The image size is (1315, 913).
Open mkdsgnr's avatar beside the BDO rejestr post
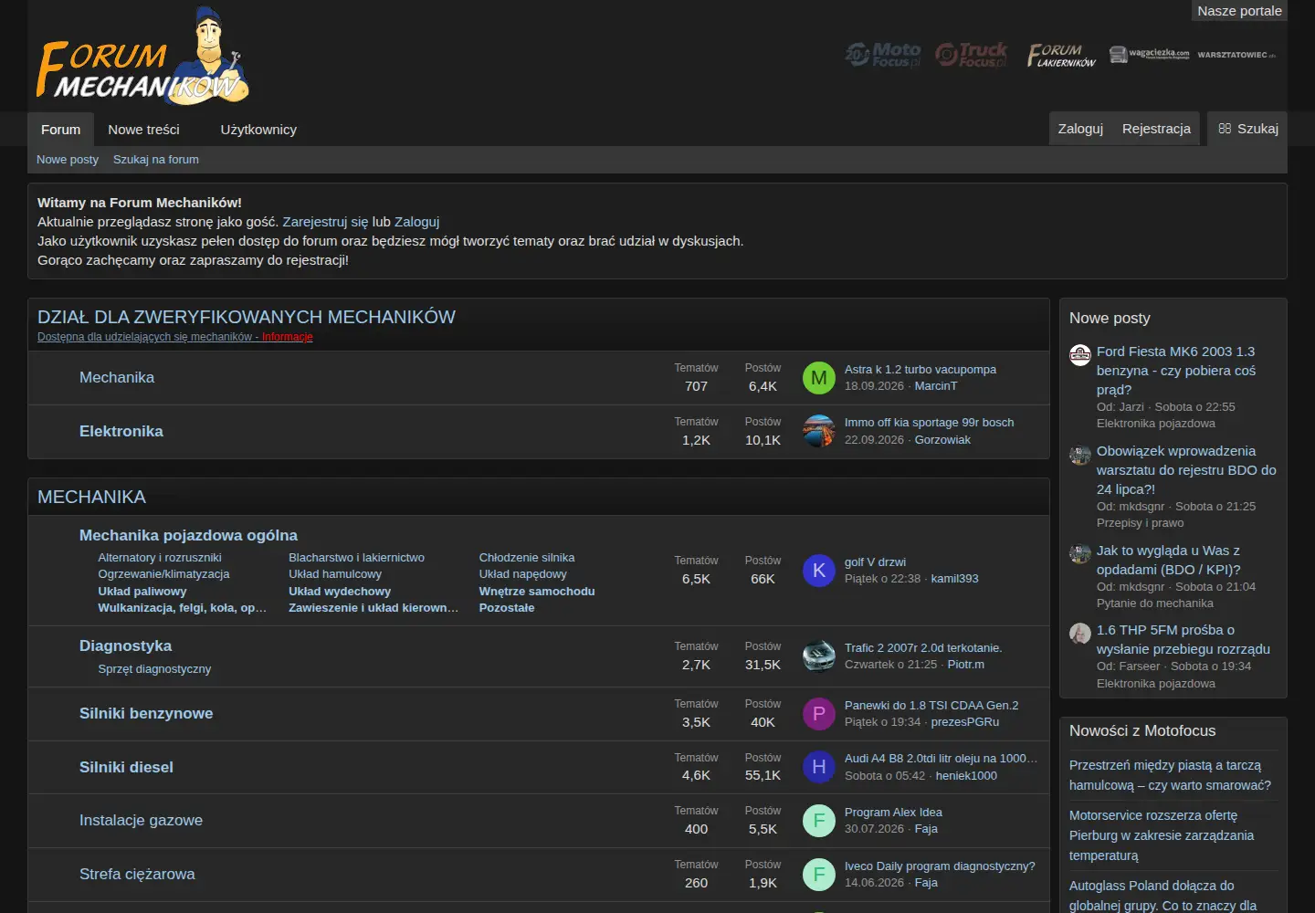click(x=1080, y=455)
